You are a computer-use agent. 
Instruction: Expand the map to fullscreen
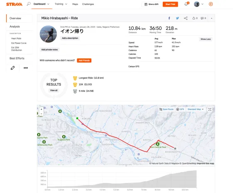pos(210,110)
